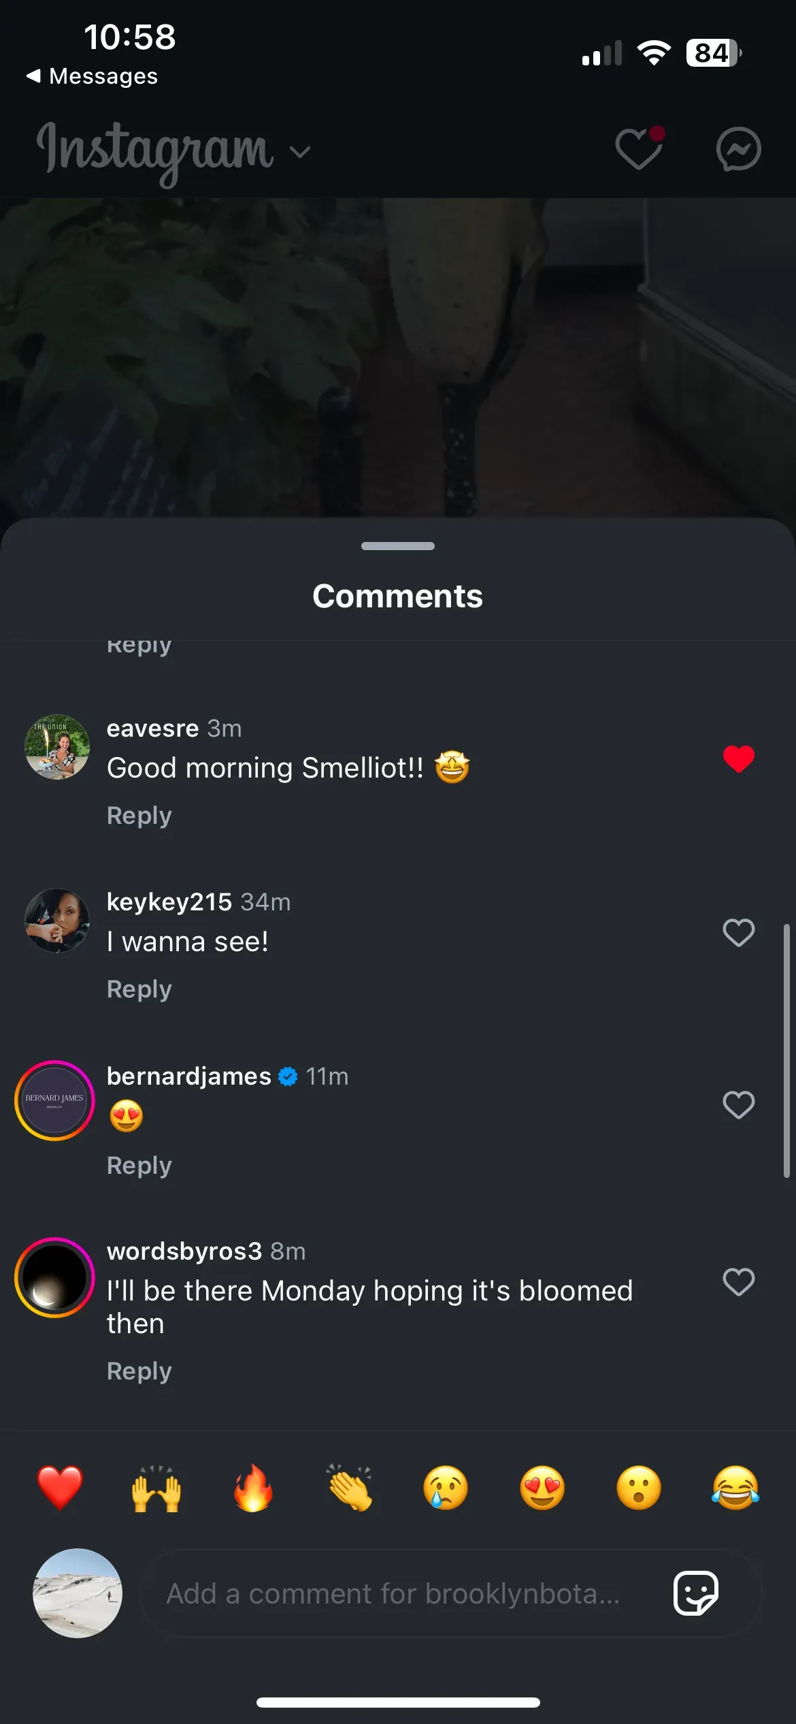Reply to eavesre's comment
This screenshot has width=796, height=1724.
pyautogui.click(x=139, y=816)
